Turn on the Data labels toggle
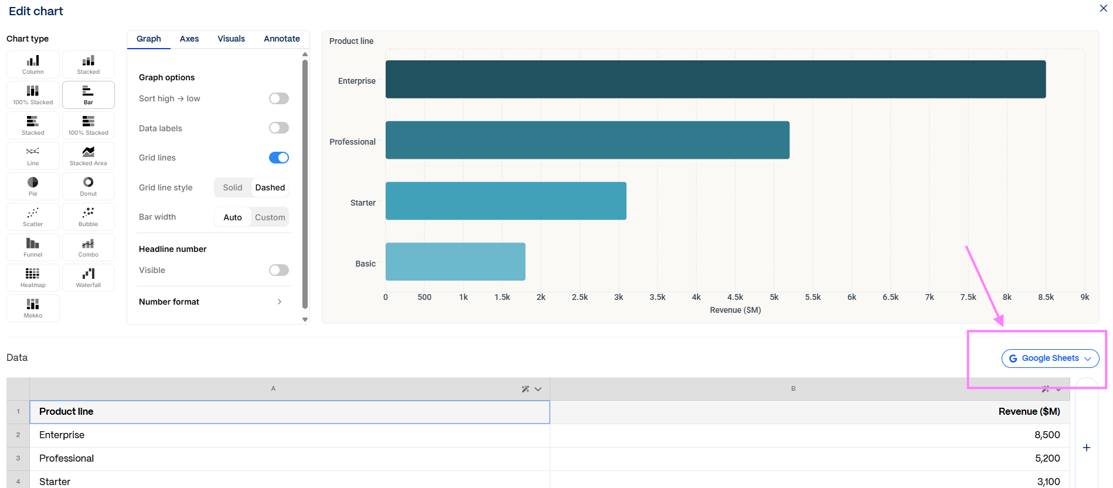Screen dimensions: 1113x488 [279, 128]
